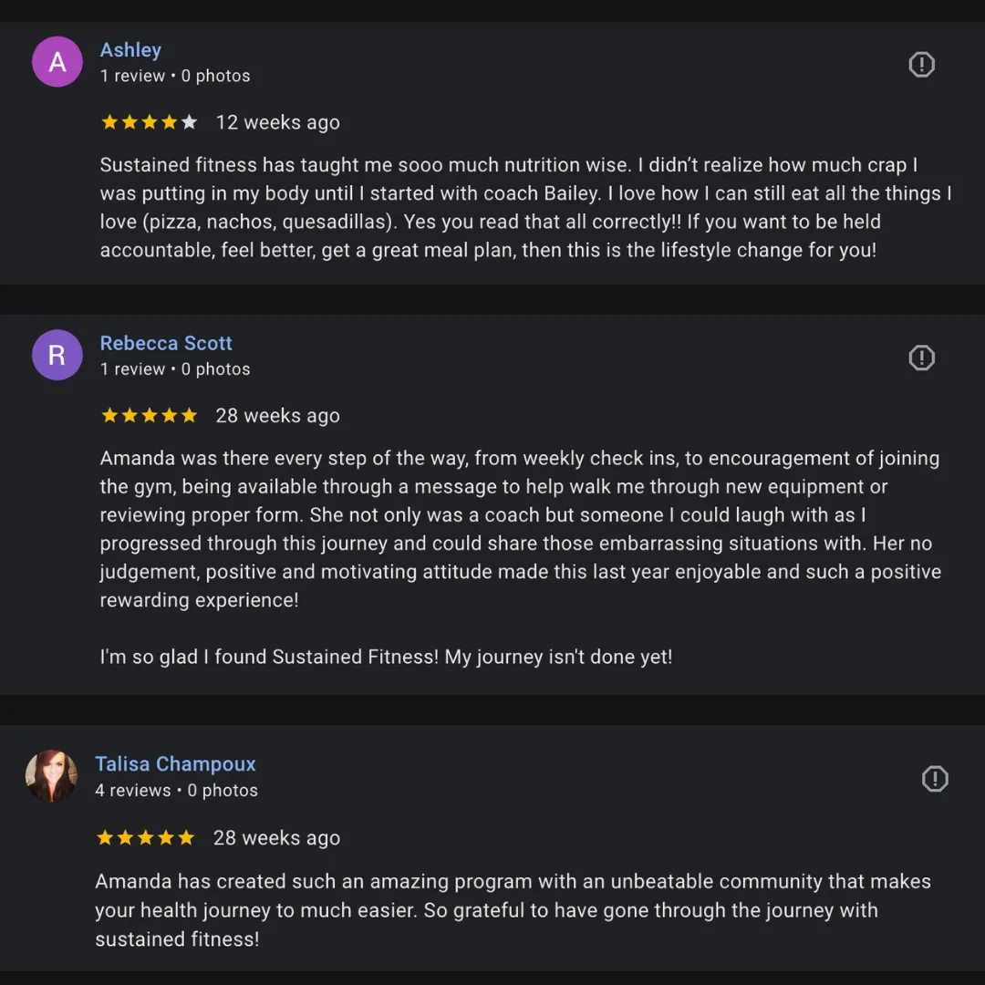Click Talisa Champoux's five-star rating

[146, 838]
